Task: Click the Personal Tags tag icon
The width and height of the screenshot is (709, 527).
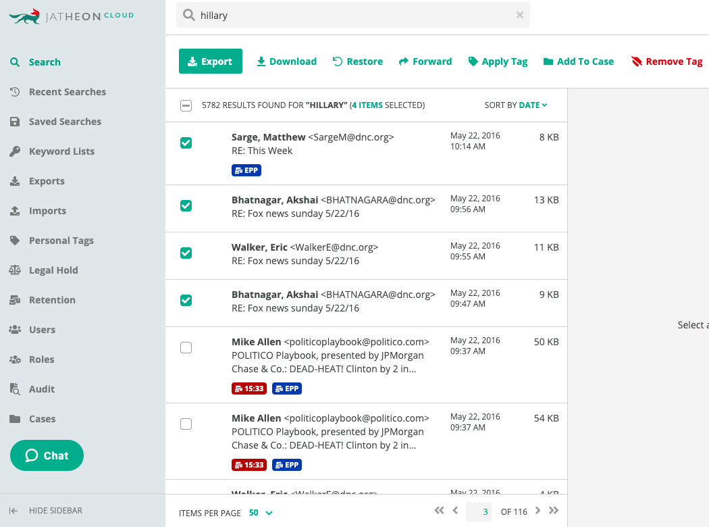Action: [15, 241]
